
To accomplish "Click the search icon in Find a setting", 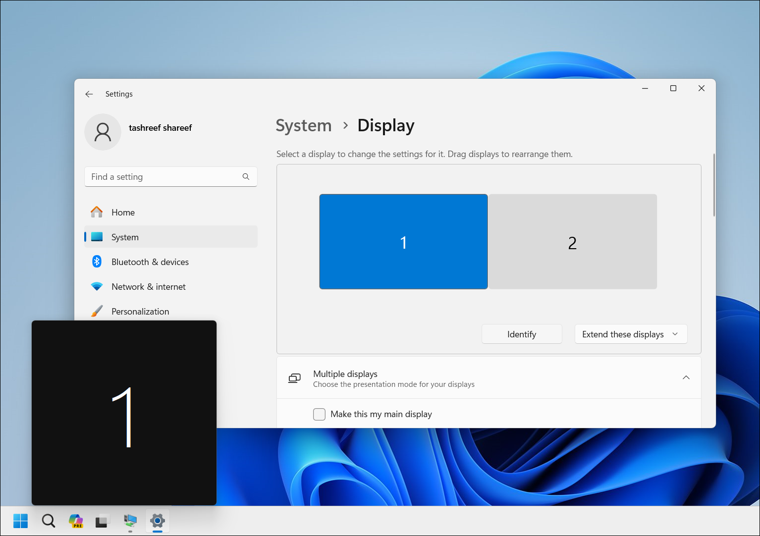I will coord(246,176).
